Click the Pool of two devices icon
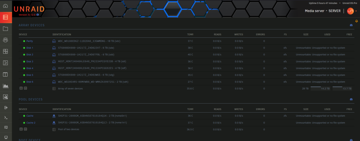Image resolution: width=360 pixels, height=141 pixels. pyautogui.click(x=54, y=129)
